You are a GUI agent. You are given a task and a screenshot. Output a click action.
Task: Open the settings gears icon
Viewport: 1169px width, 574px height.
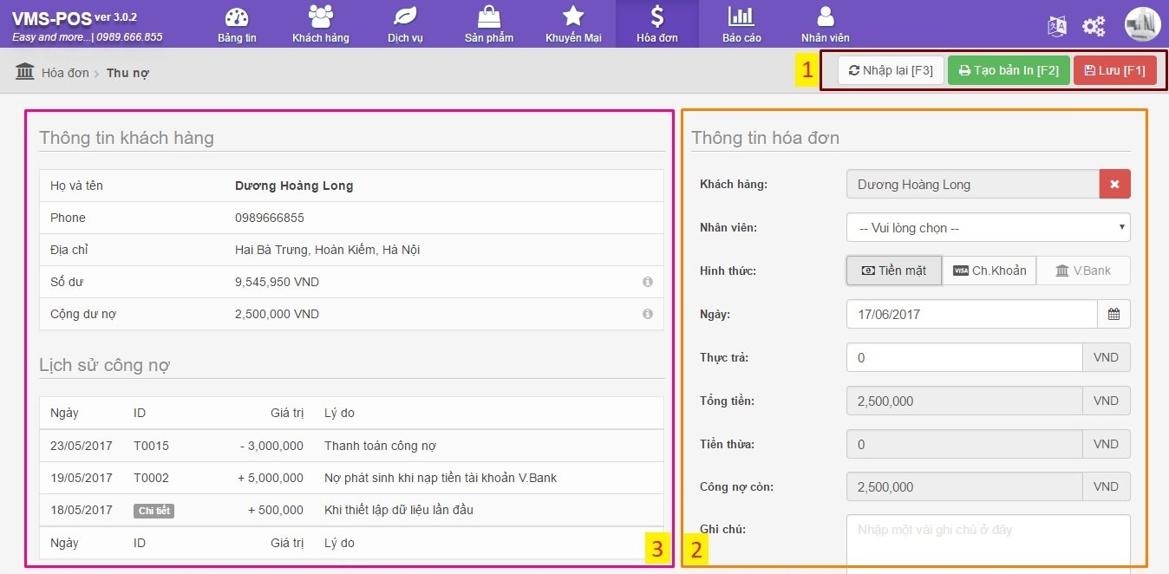(1094, 26)
